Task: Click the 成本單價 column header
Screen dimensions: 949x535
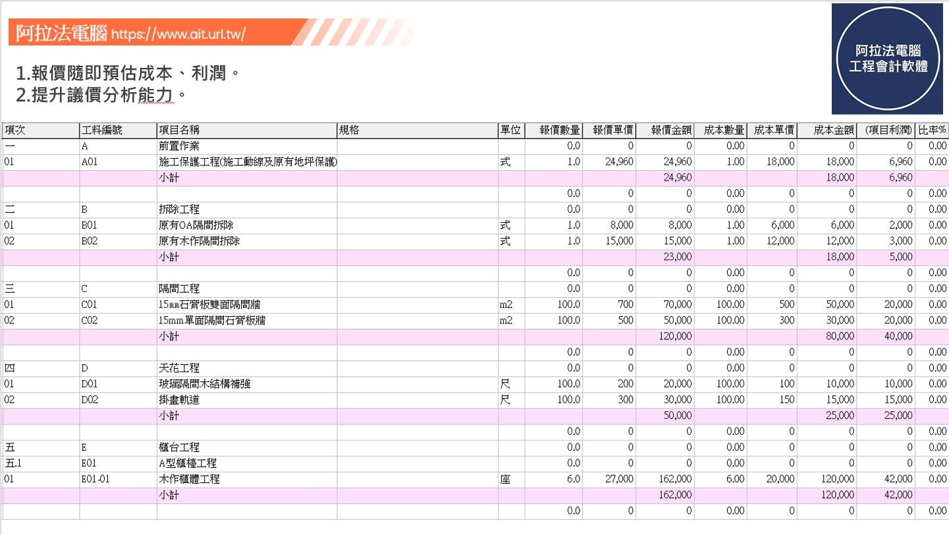Action: (772, 130)
